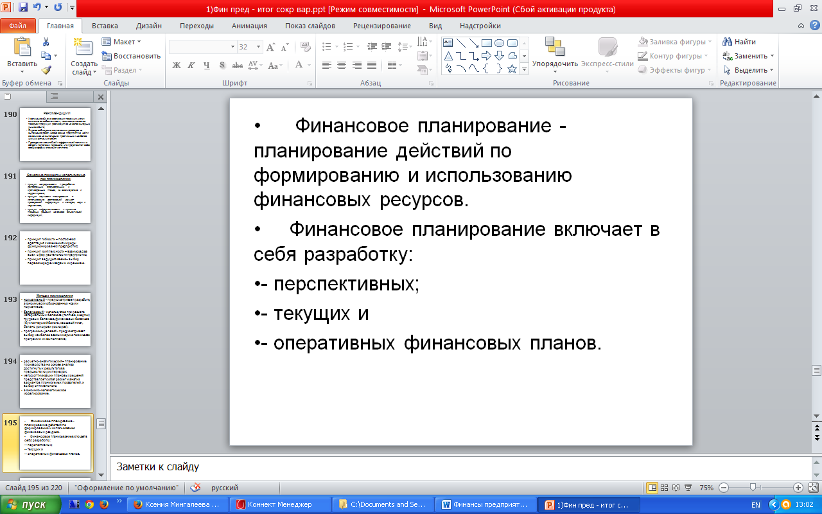Toggle underline Ч formatting

pyautogui.click(x=206, y=65)
